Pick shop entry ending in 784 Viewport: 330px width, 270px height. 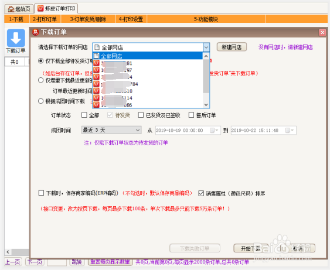tap(148, 84)
